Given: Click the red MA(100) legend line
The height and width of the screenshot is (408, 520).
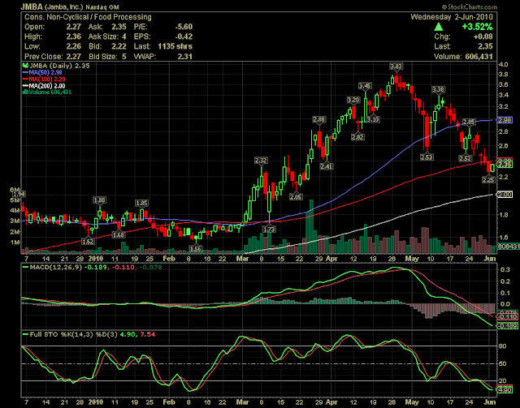Looking at the screenshot, I should click(x=25, y=79).
